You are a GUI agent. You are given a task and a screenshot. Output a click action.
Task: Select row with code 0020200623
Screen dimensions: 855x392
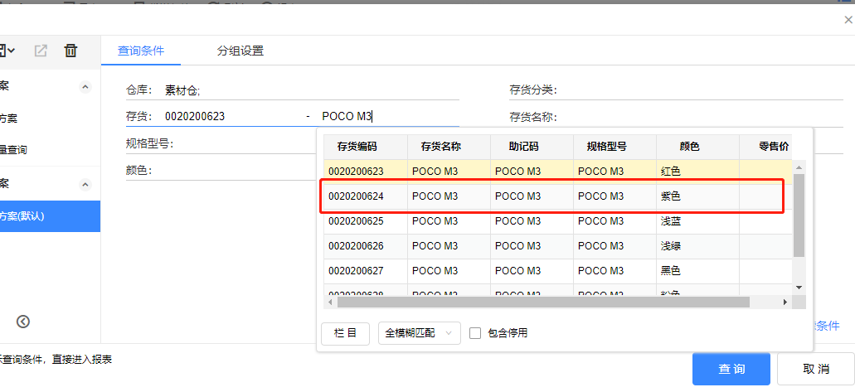558,172
